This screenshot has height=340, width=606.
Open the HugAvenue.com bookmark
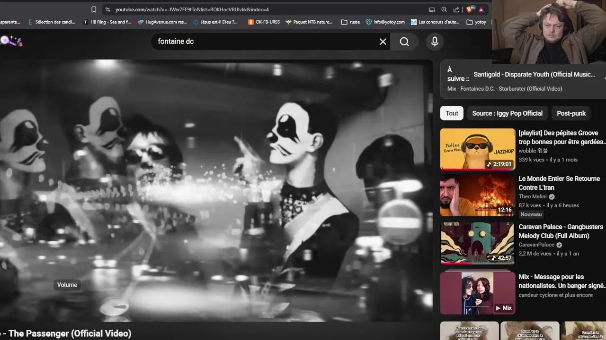point(162,22)
